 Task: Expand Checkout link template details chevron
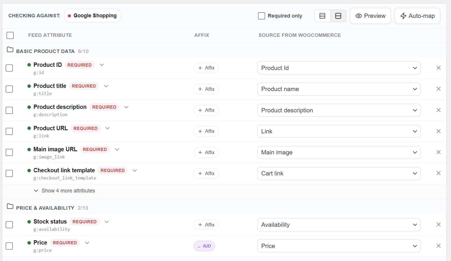[135, 171]
